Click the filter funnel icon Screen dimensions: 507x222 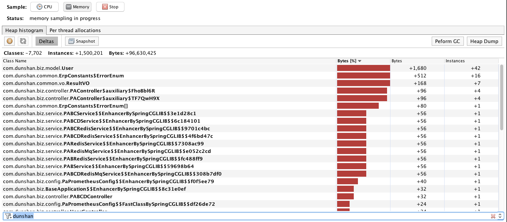[x=8, y=216]
